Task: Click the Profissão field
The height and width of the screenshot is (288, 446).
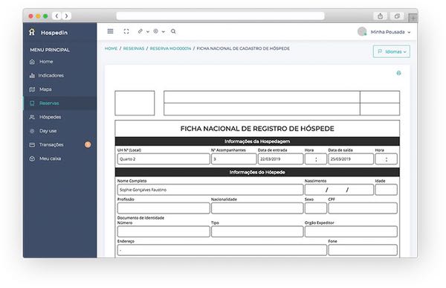Action: pos(164,208)
